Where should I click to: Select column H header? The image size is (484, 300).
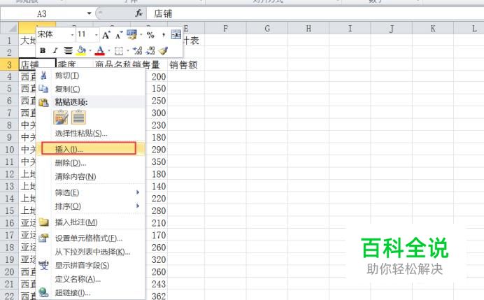coord(308,29)
